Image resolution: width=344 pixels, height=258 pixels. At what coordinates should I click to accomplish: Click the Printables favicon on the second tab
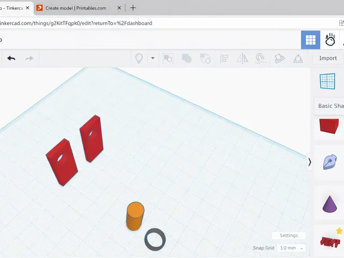pos(39,8)
